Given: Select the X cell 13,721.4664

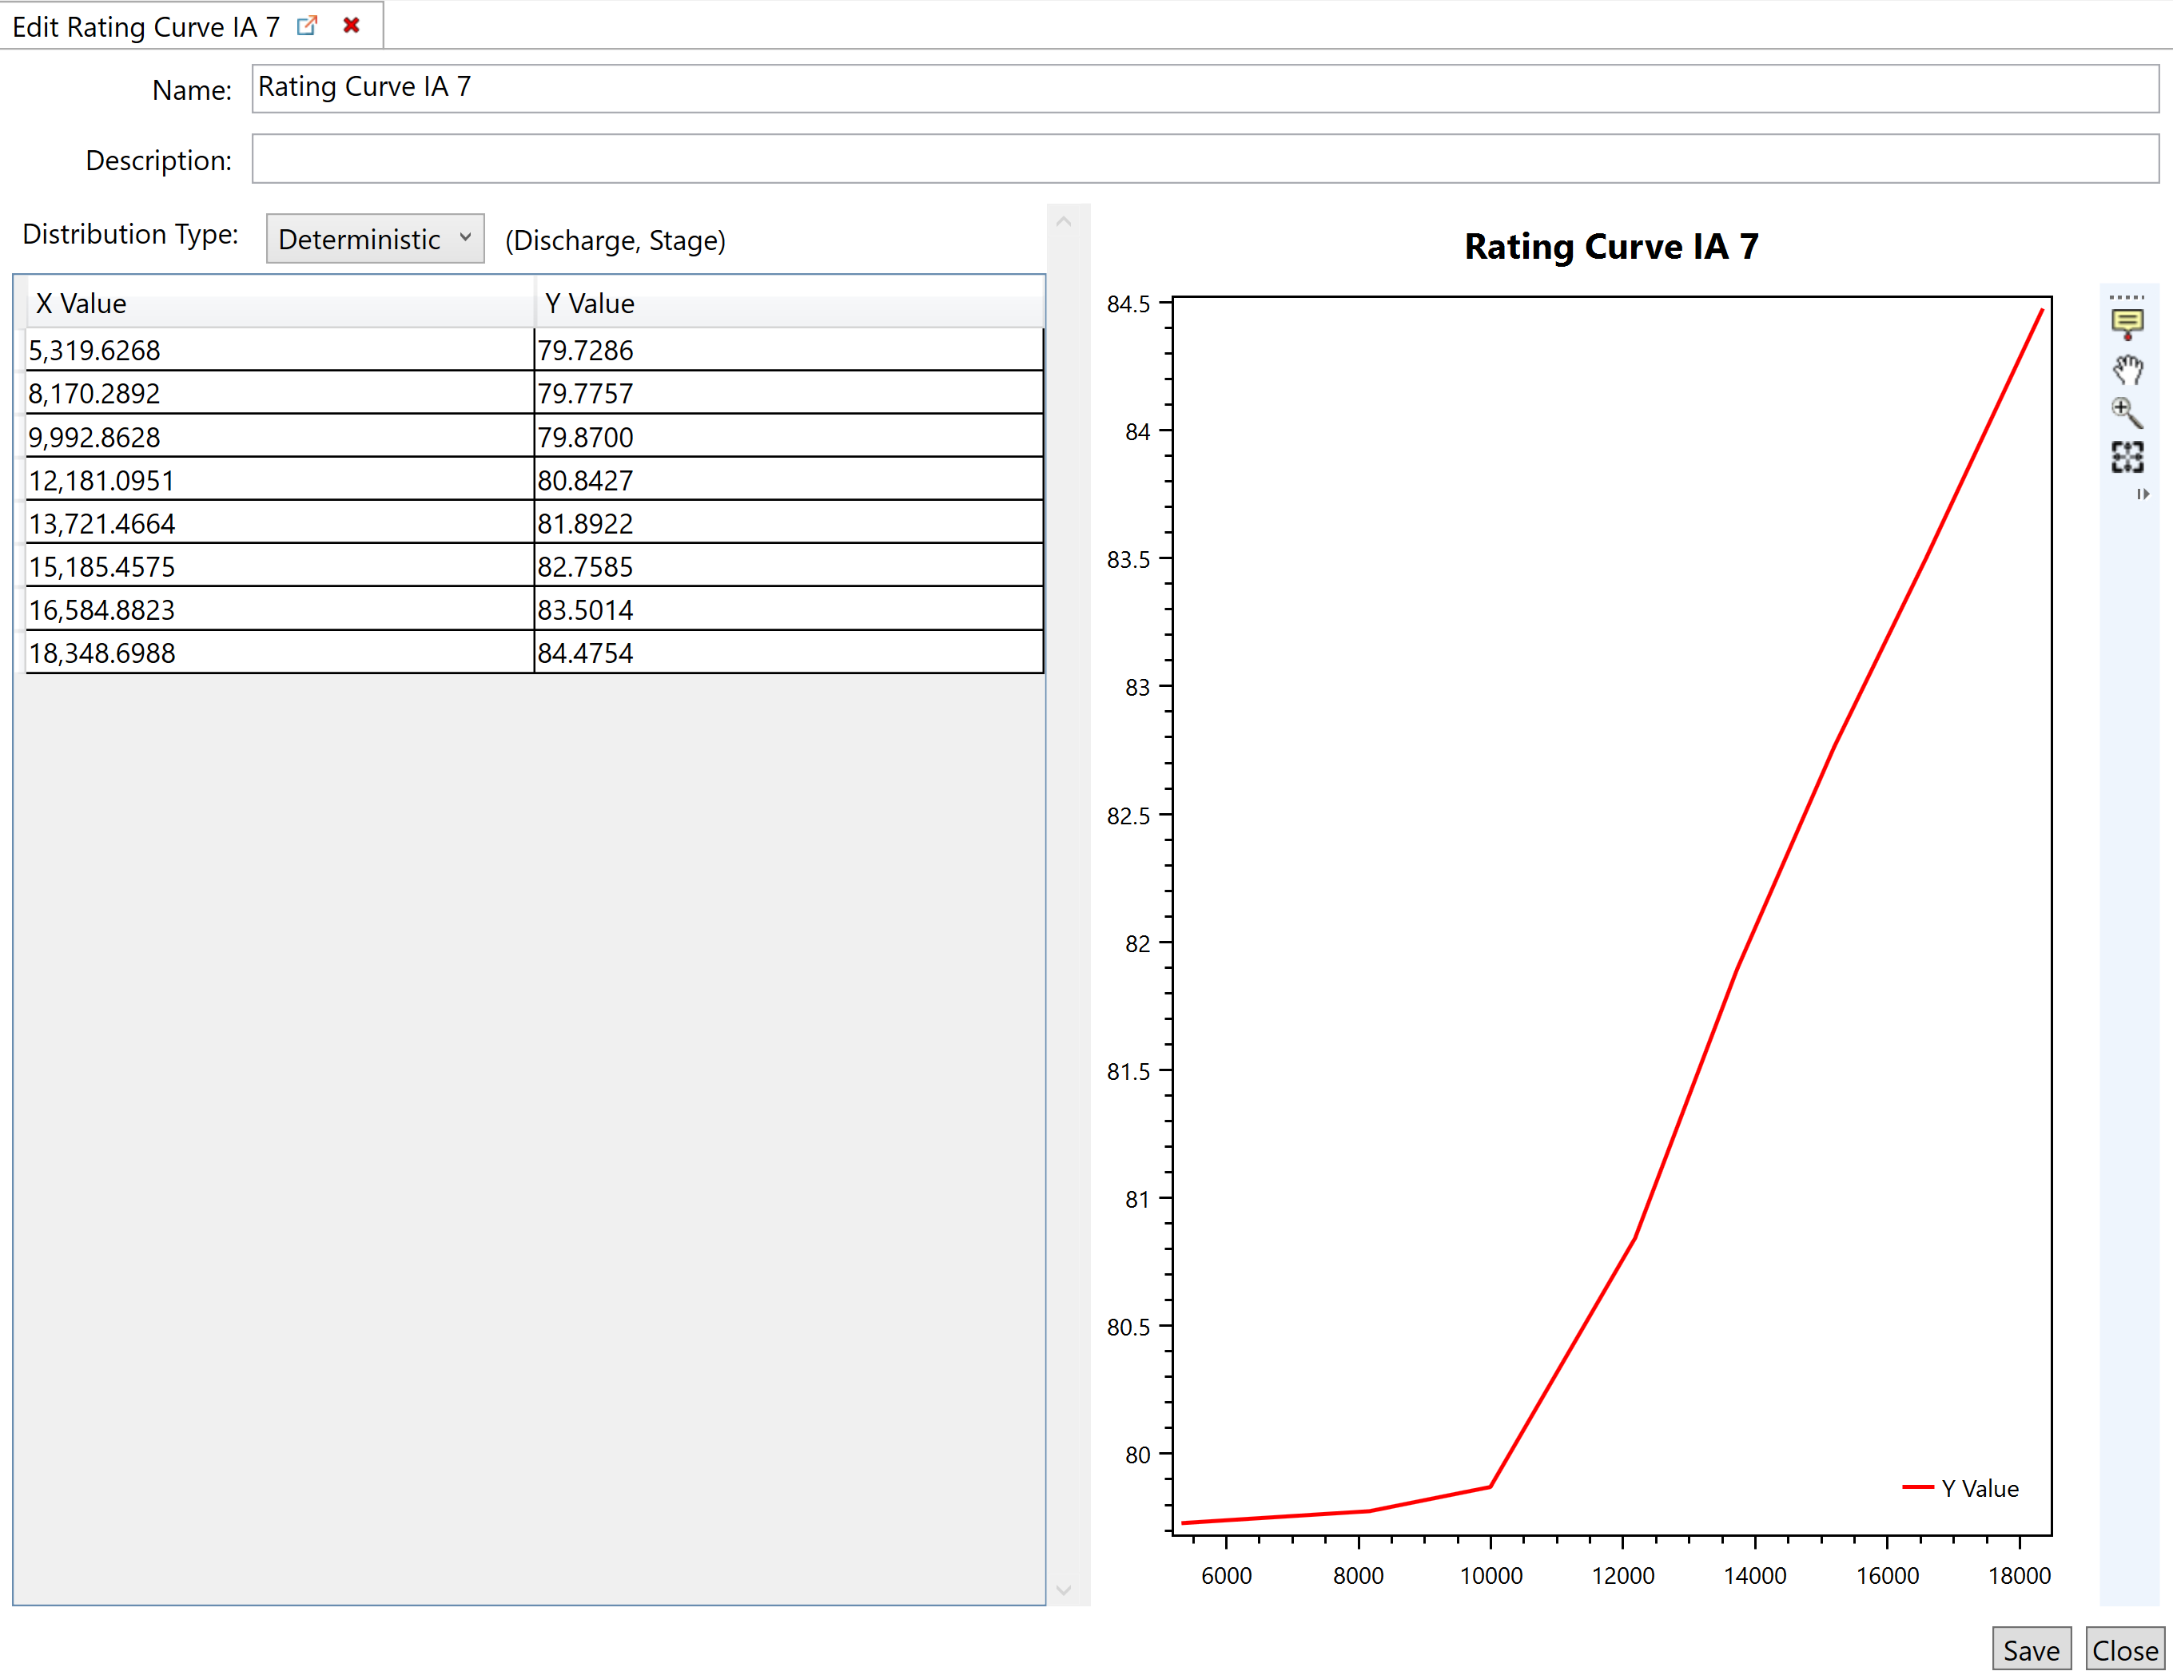Looking at the screenshot, I should [x=280, y=522].
